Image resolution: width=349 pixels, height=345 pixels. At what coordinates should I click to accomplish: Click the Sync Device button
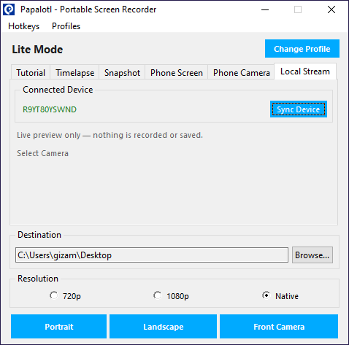[x=299, y=109]
